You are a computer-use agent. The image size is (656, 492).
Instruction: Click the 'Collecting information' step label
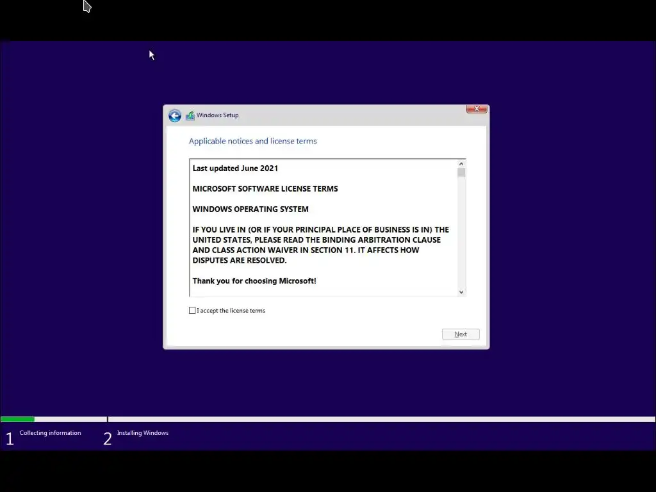coord(50,433)
